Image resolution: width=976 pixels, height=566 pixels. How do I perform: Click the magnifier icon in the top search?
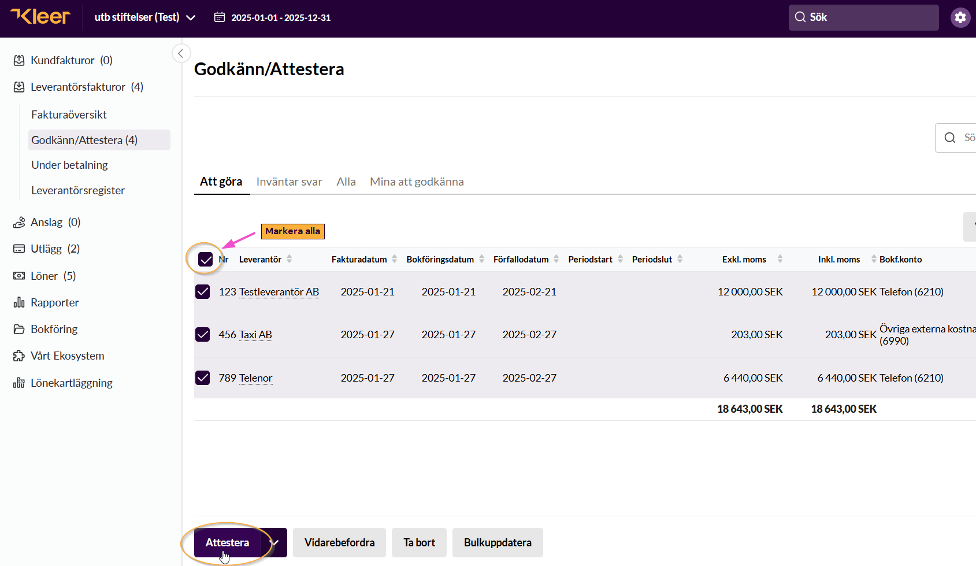(800, 17)
